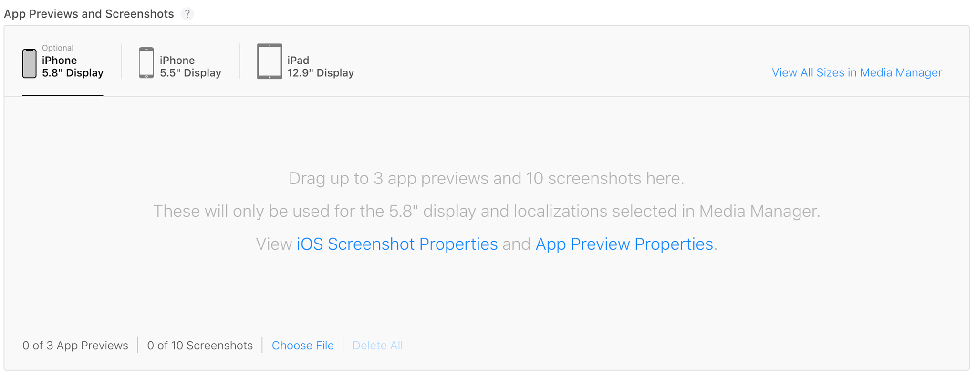
Task: Click Choose File to upload a screenshot
Action: point(303,345)
